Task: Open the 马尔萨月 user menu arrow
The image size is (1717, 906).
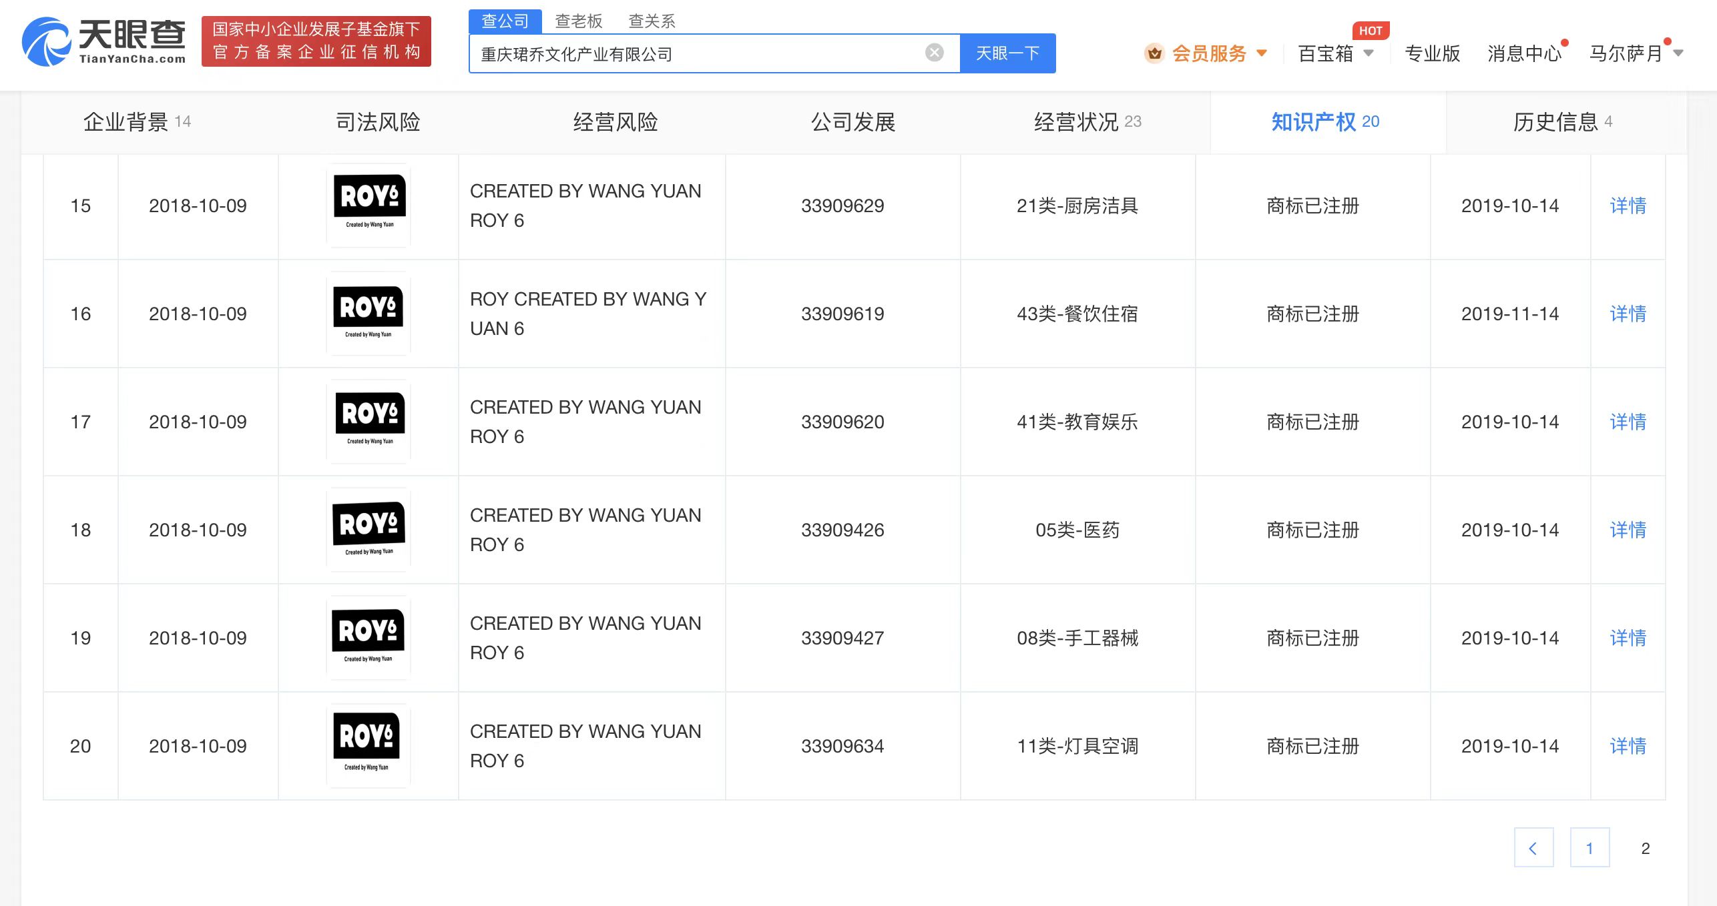Action: tap(1678, 53)
